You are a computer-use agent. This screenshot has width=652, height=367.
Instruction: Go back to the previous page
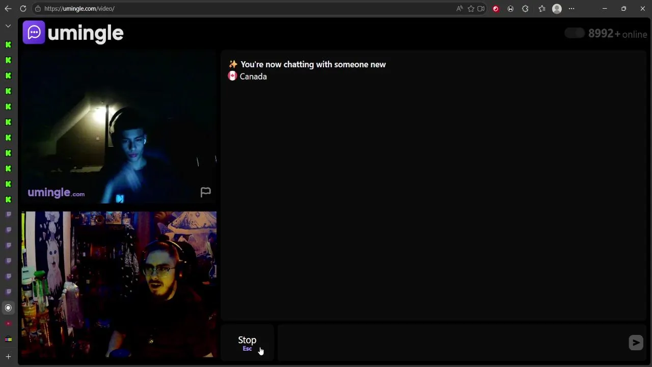[8, 9]
